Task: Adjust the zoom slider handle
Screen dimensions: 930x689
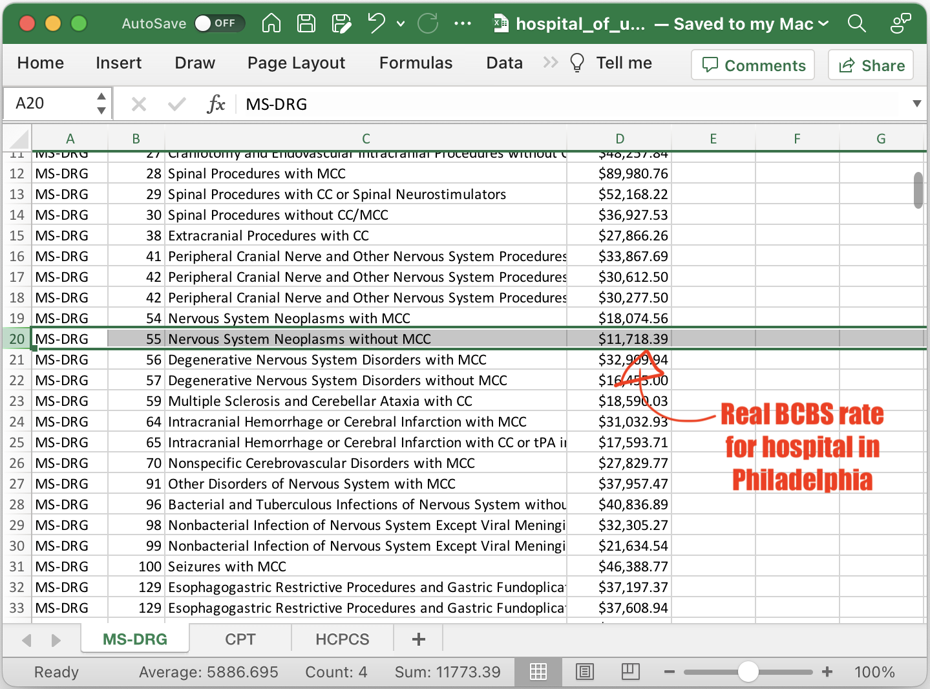Action: point(748,672)
